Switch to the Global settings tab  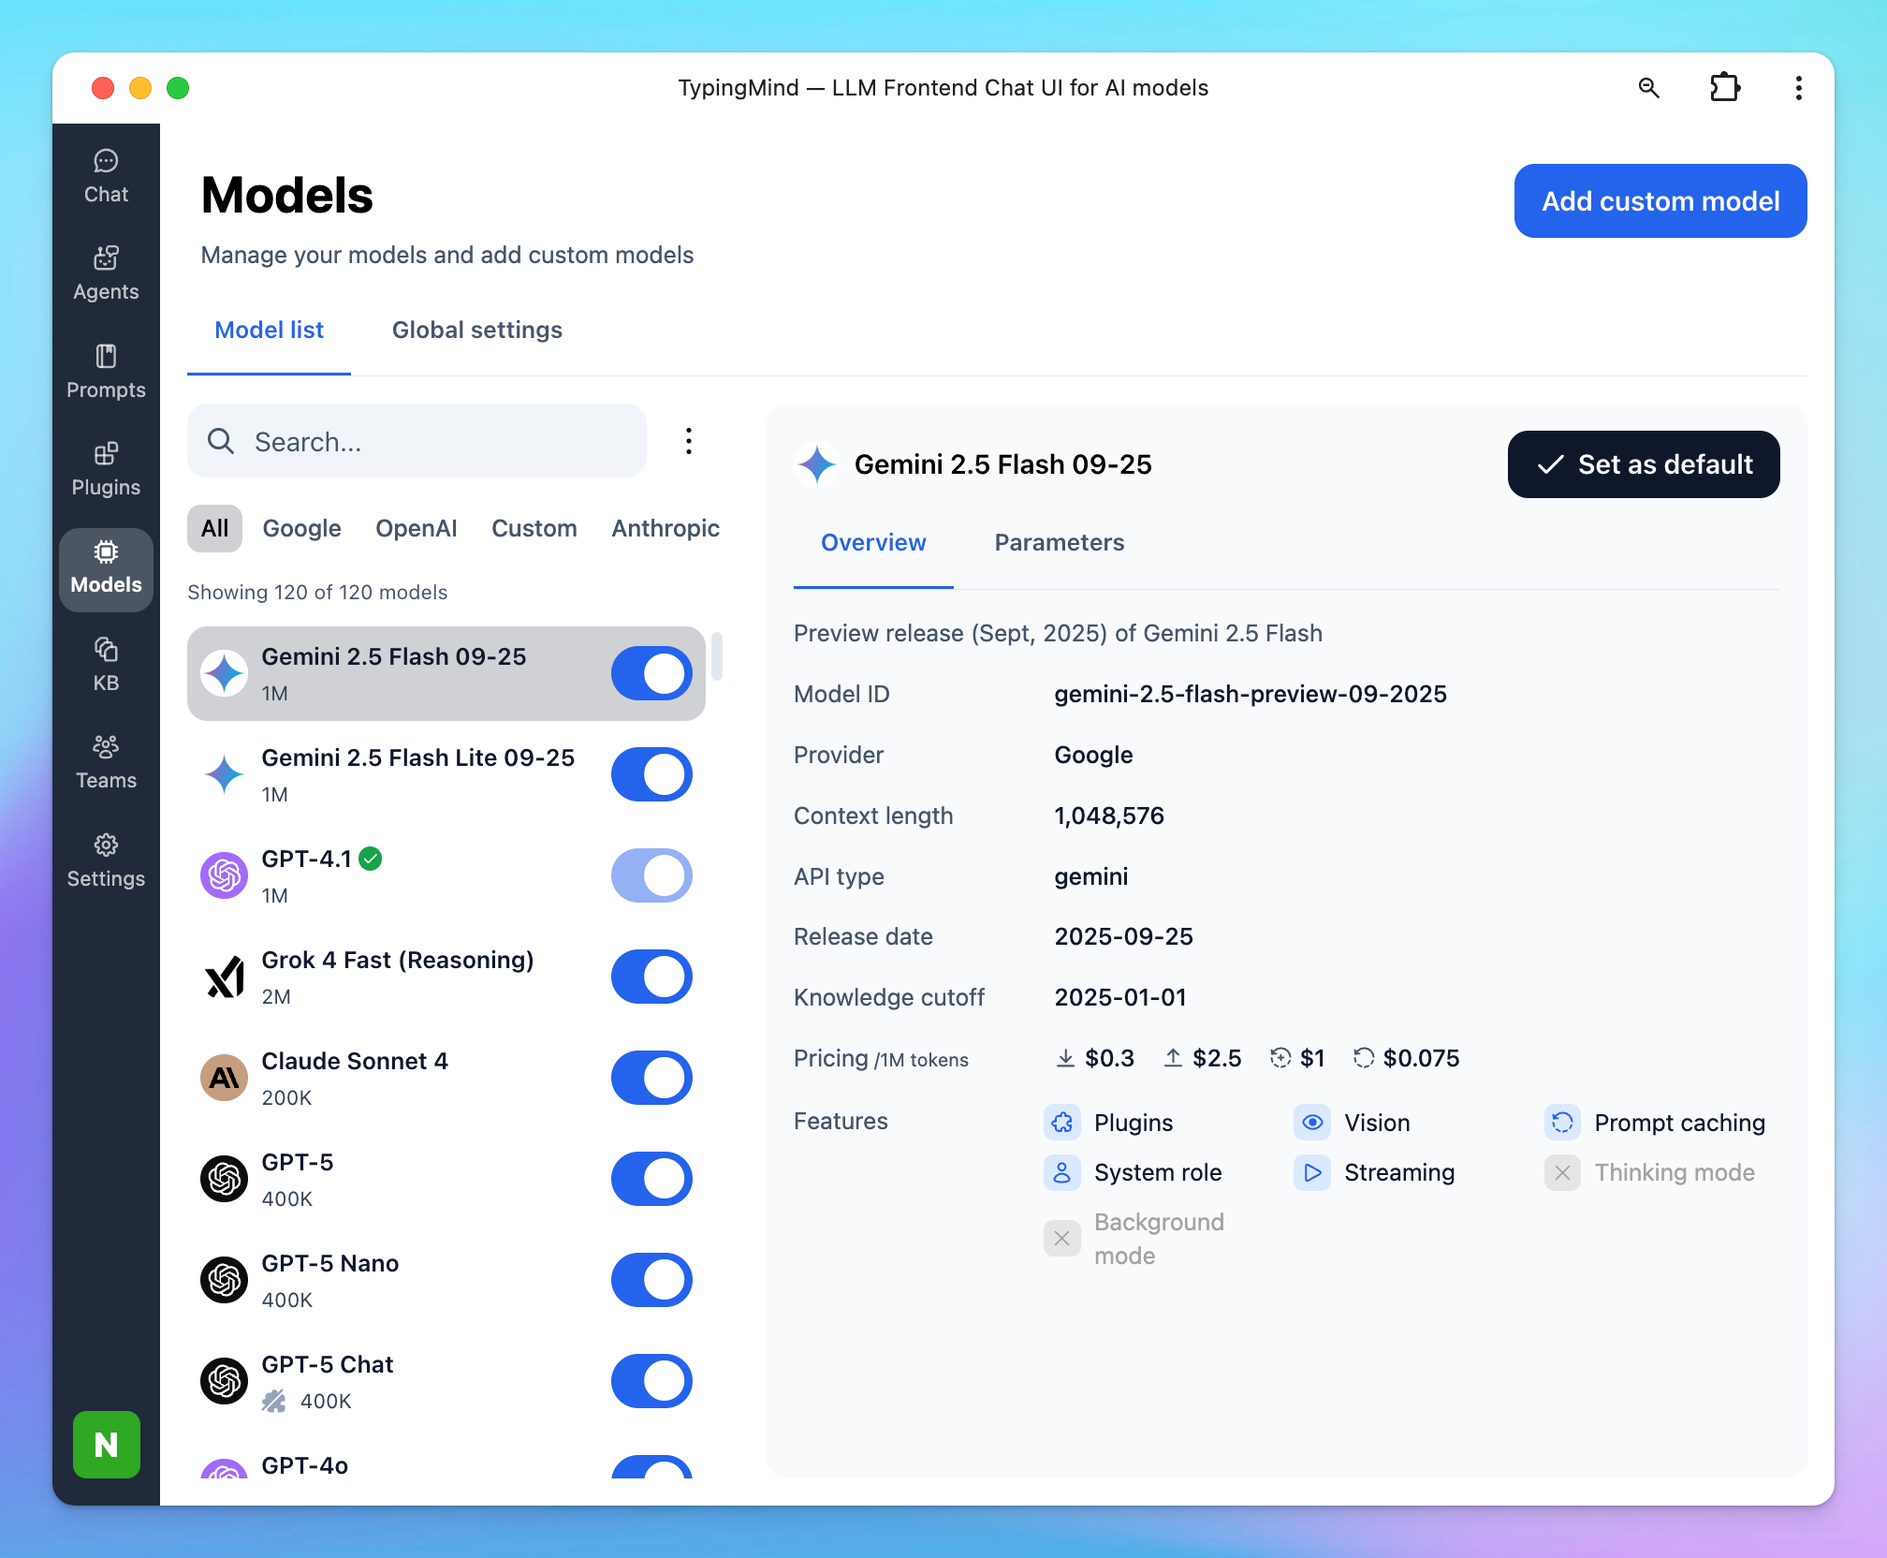point(476,330)
